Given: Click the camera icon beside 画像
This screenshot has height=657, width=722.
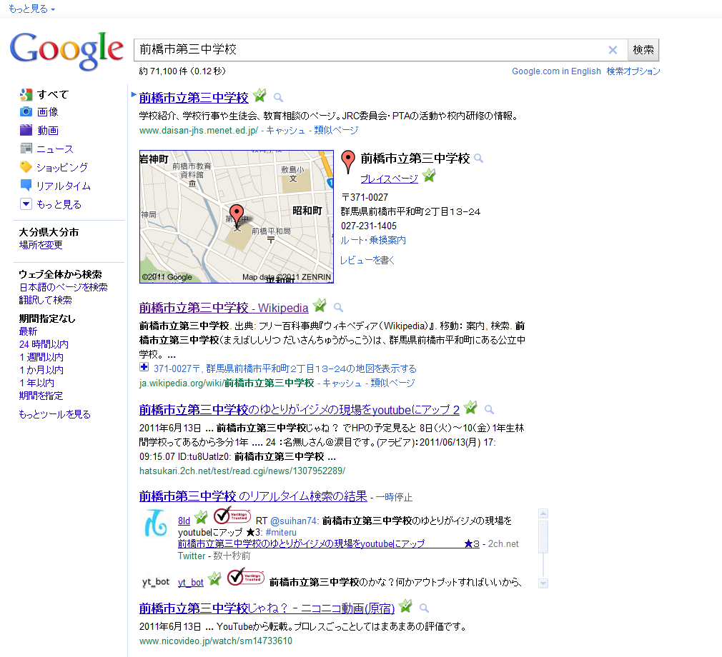Looking at the screenshot, I should 26,112.
